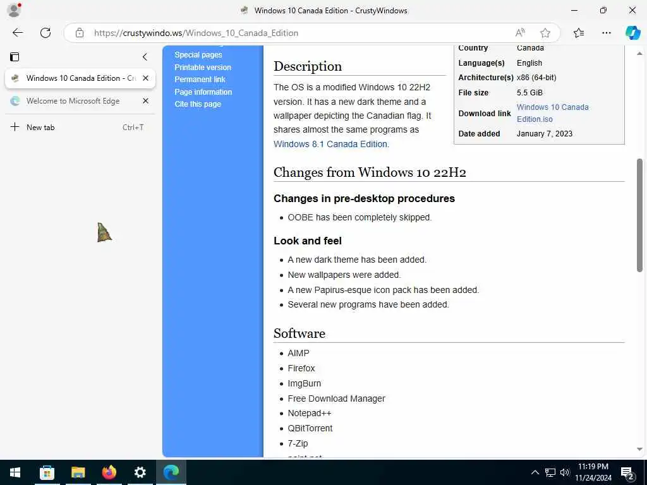The height and width of the screenshot is (485, 647).
Task: Open Microsoft Store from taskbar
Action: point(47,472)
